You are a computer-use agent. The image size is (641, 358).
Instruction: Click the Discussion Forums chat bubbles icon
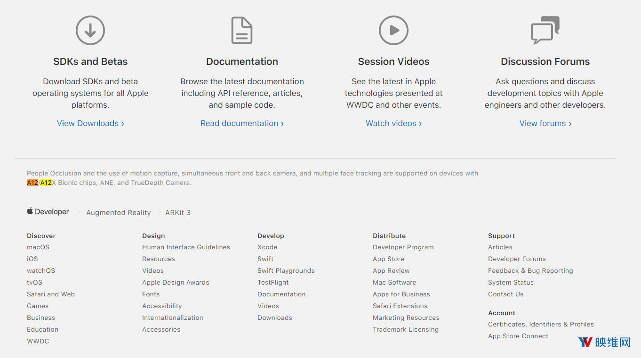pyautogui.click(x=545, y=31)
